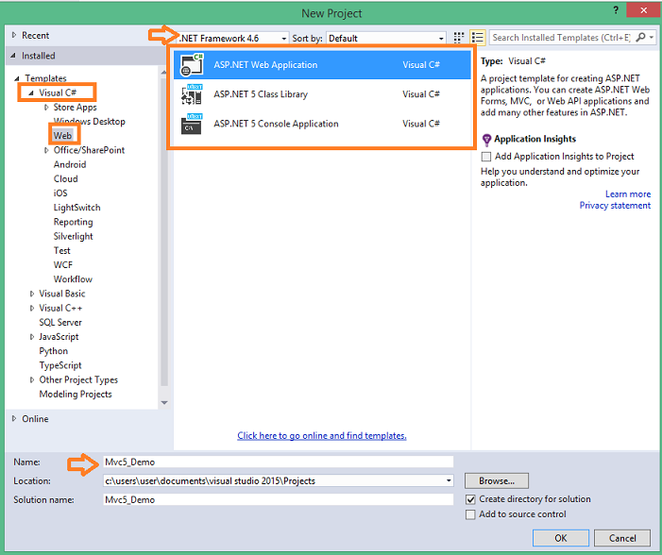Screen dimensions: 662x555
Task: Select the Silverlight category
Action: point(73,236)
